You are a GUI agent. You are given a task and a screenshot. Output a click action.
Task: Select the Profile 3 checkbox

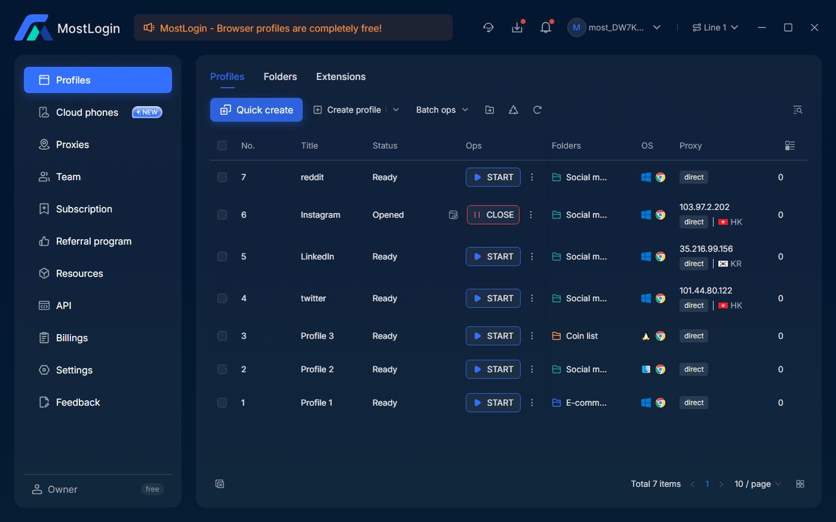(x=222, y=336)
